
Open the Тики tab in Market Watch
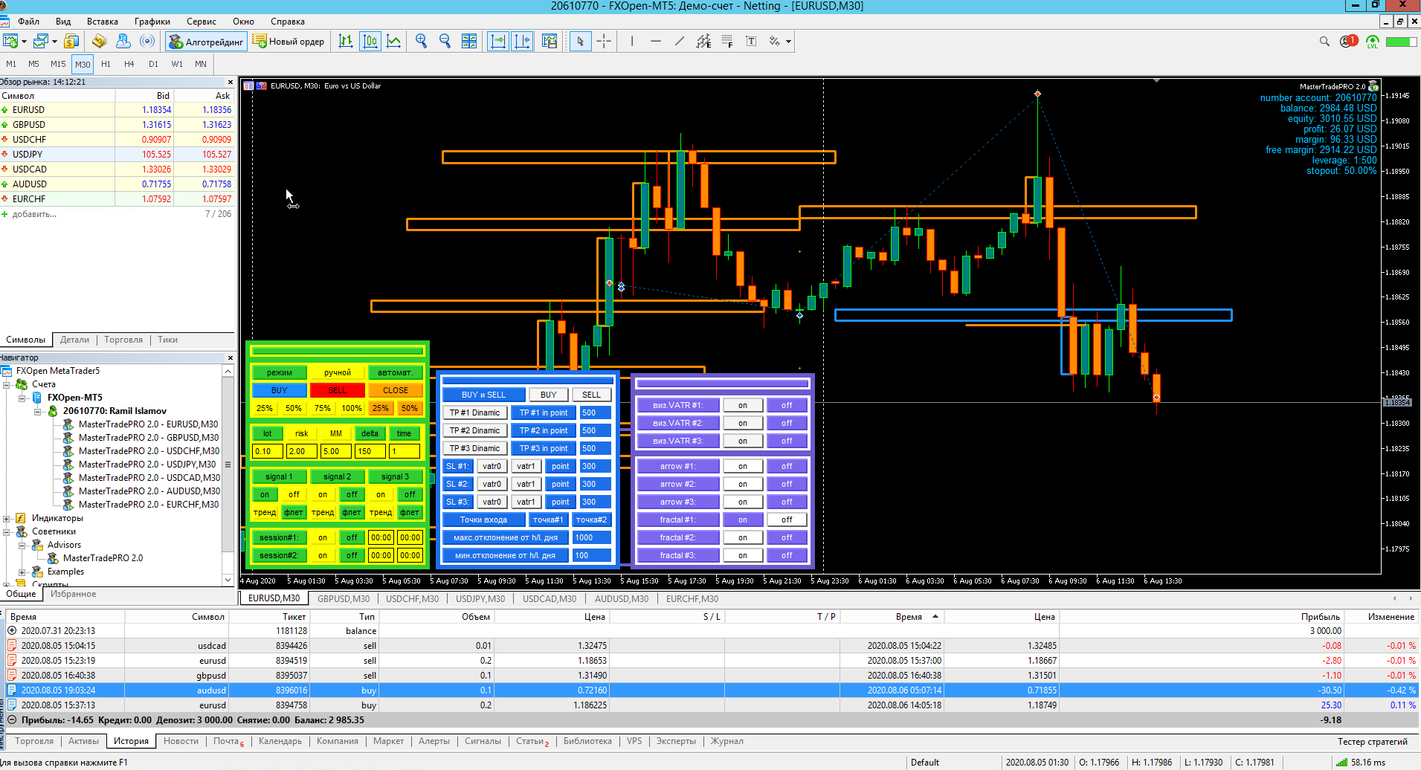(x=167, y=340)
